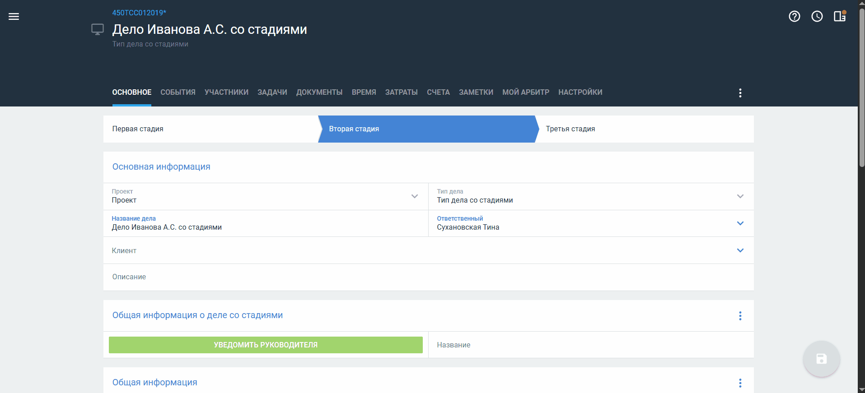The image size is (865, 393).
Task: Select the Третья стадия stage
Action: 570,129
